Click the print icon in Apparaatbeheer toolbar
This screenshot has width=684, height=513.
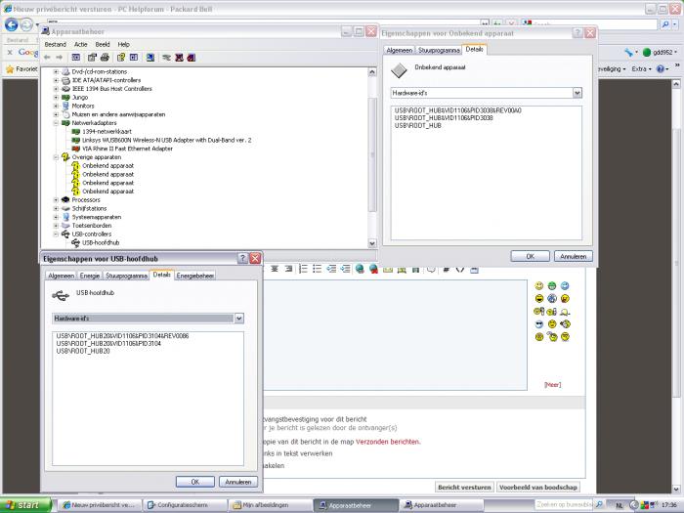105,57
